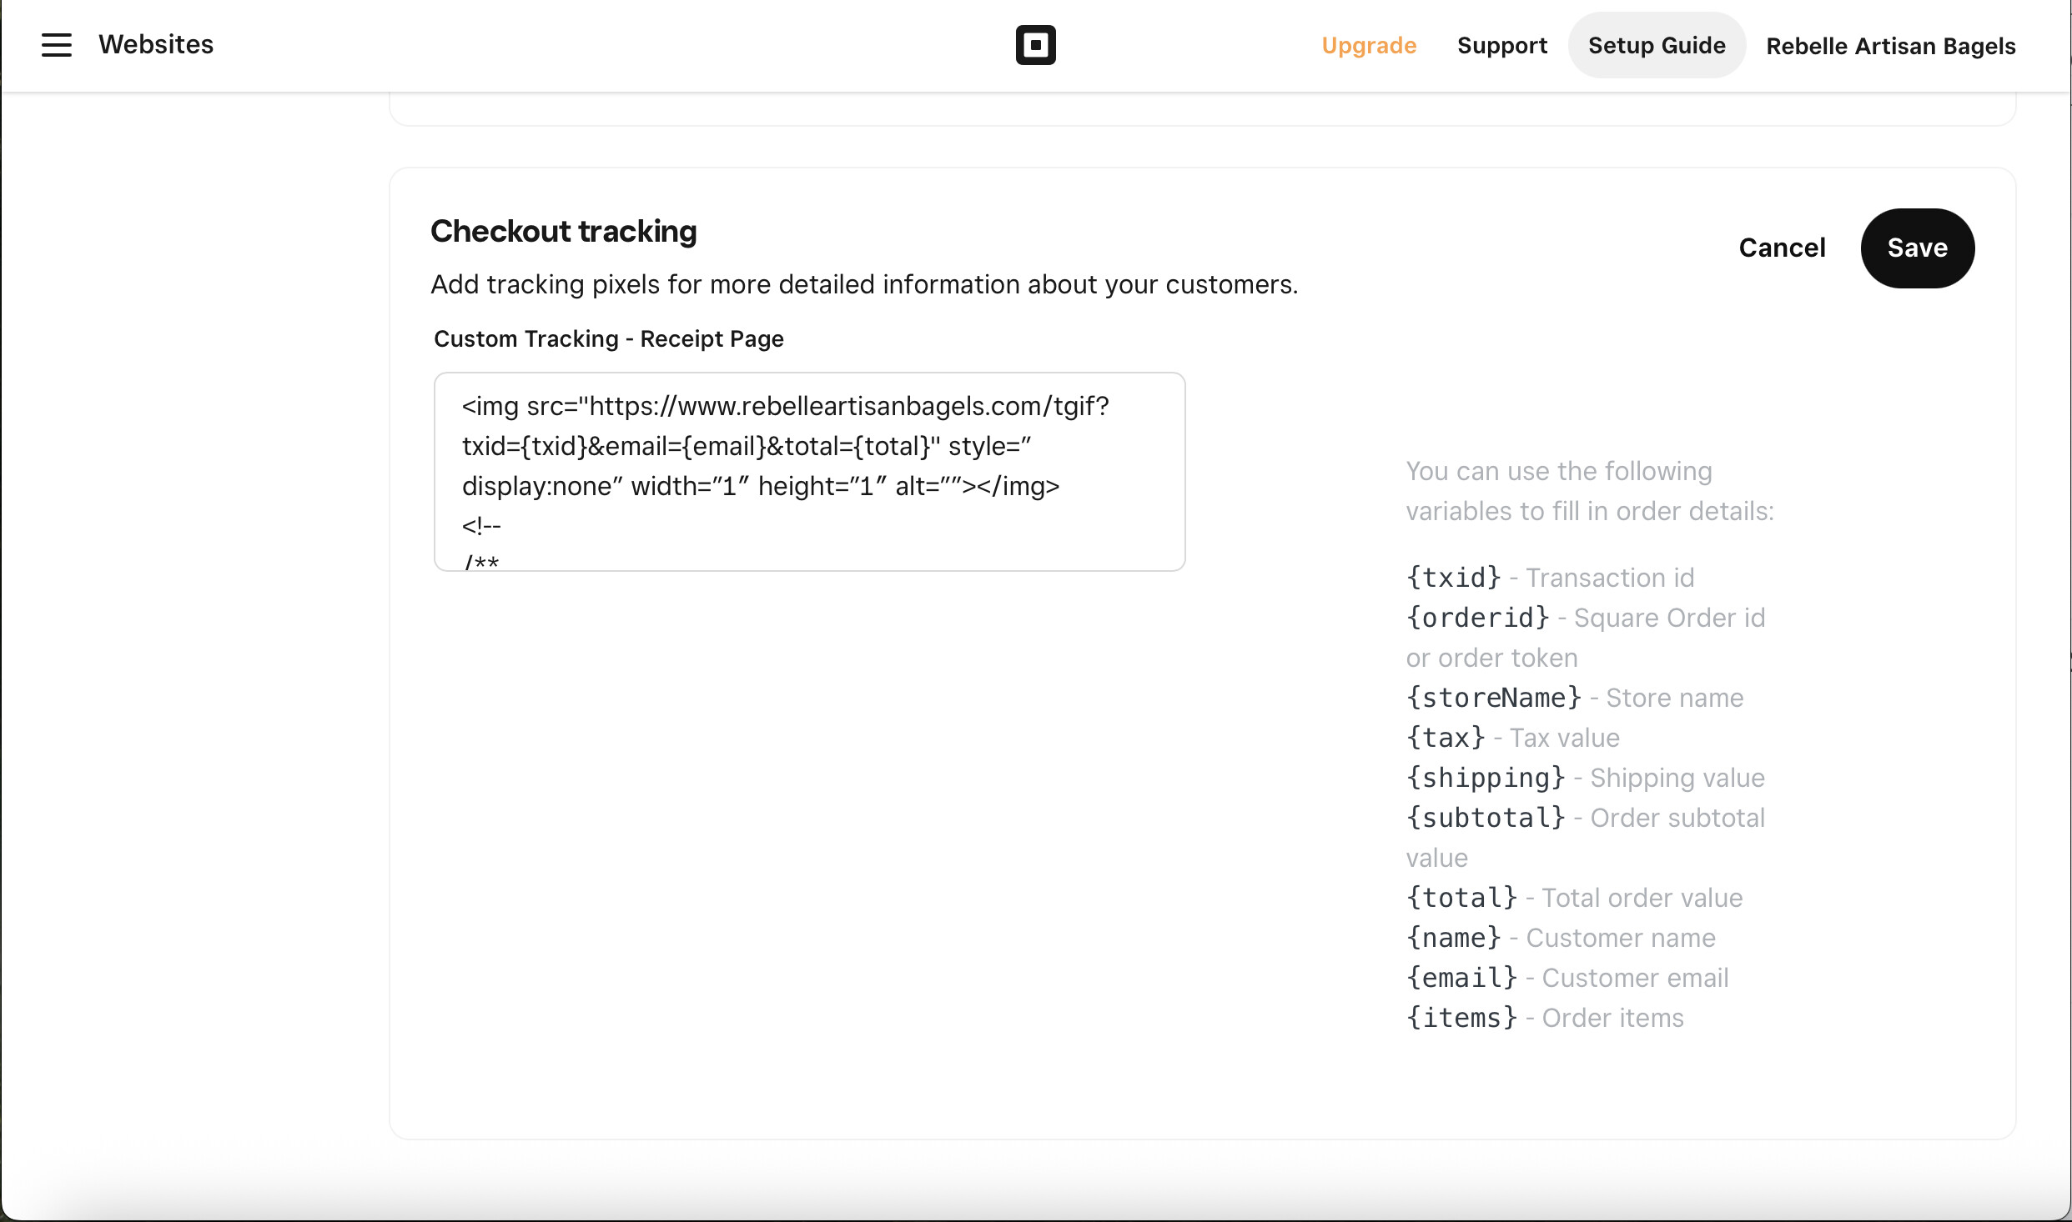Click the {items} variable
The height and width of the screenshot is (1222, 2072).
1461,1018
